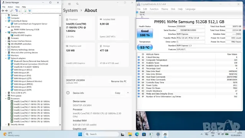Click Rename this PC button
The width and height of the screenshot is (245, 138).
(119, 81)
